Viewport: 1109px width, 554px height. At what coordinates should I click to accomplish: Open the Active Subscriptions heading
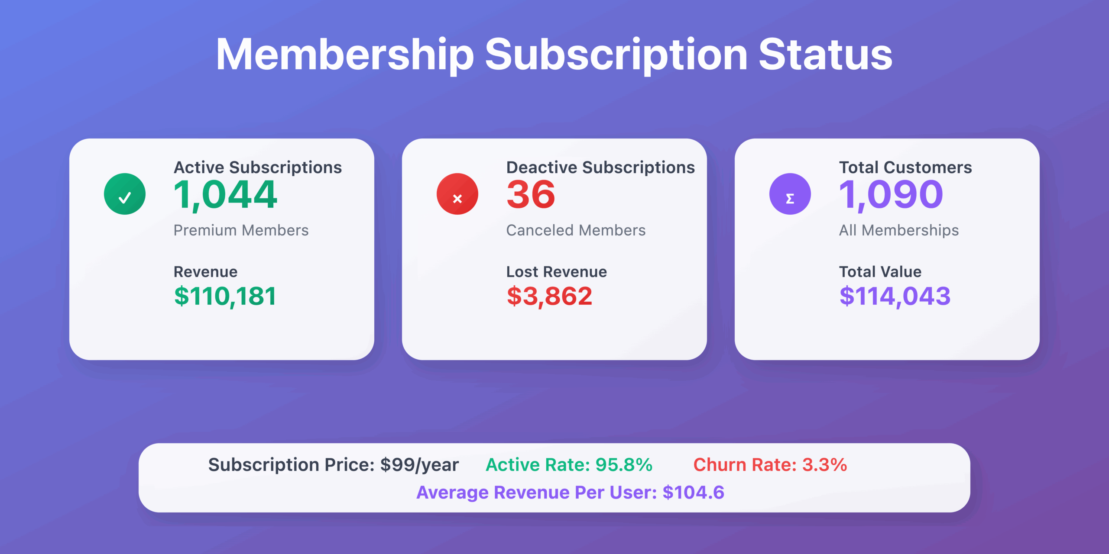click(x=258, y=167)
